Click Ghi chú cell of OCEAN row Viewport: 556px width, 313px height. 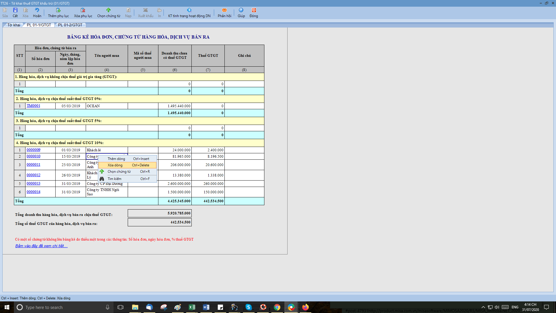pyautogui.click(x=244, y=106)
